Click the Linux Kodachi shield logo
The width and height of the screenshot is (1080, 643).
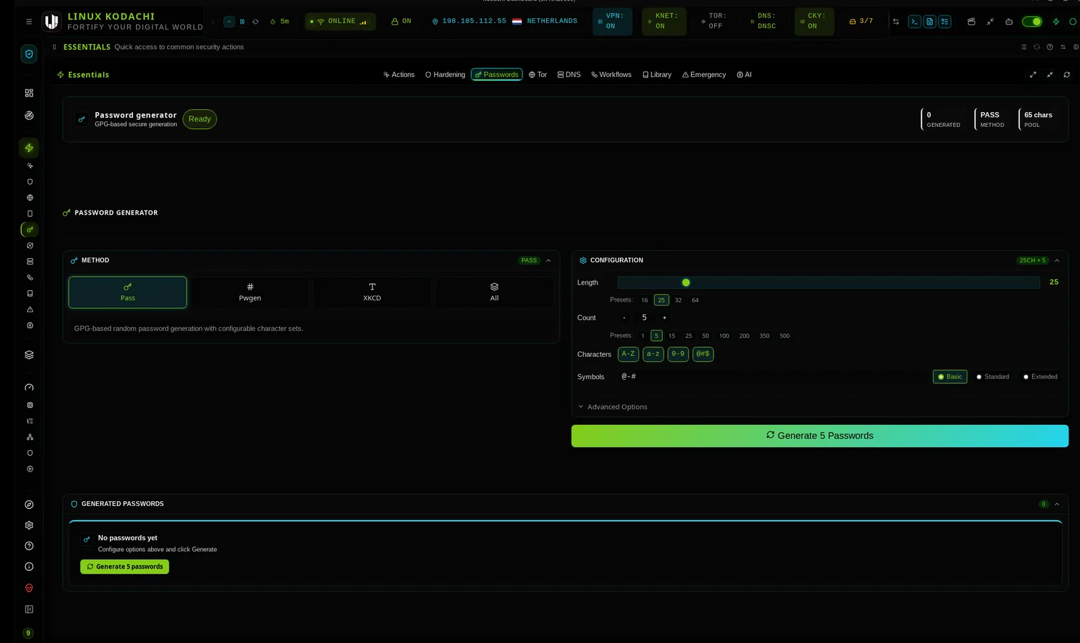tap(51, 22)
